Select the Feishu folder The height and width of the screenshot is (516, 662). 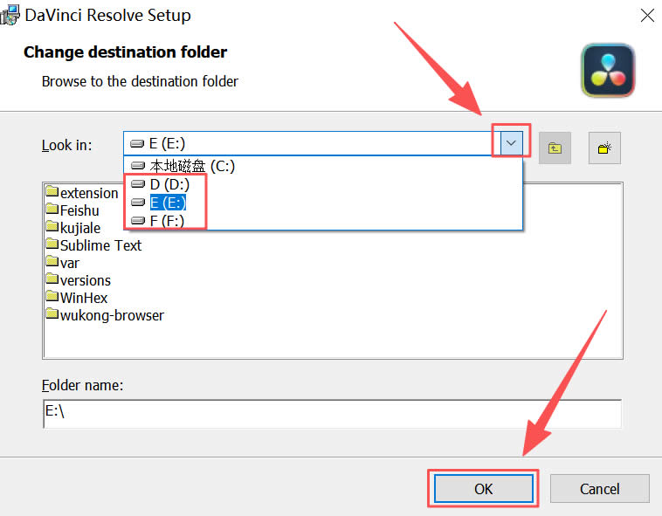click(x=79, y=210)
